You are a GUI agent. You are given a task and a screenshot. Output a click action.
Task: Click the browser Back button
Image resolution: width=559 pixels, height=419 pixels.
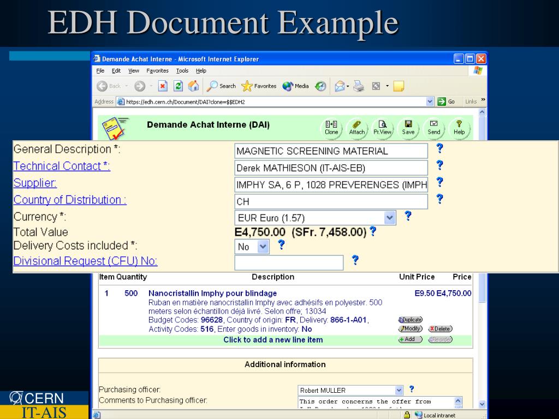(x=109, y=86)
